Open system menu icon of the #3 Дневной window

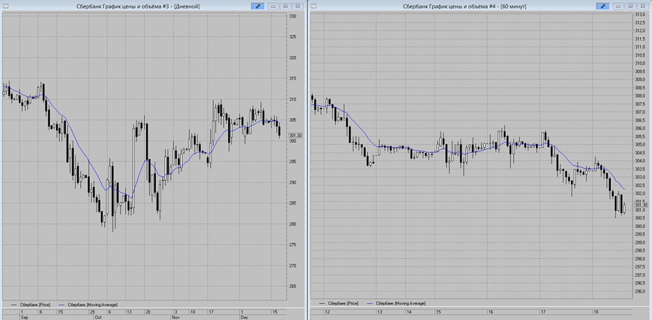tap(5, 6)
